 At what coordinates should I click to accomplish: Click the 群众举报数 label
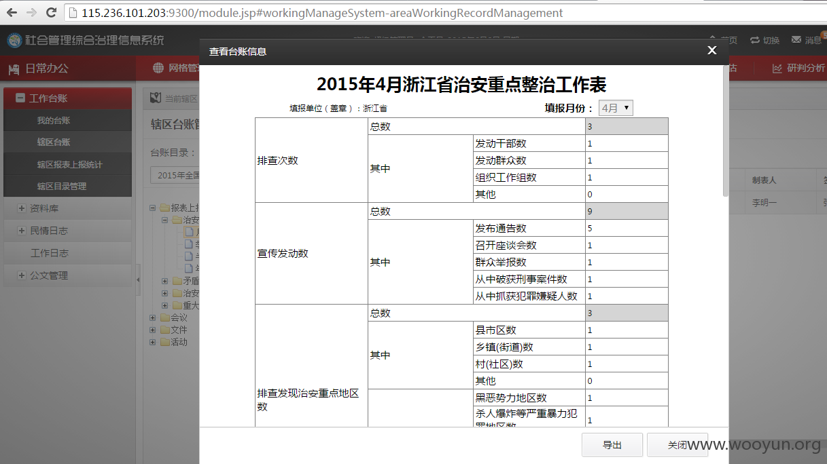pyautogui.click(x=501, y=263)
